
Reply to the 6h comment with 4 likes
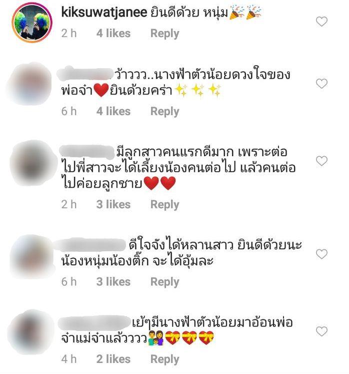pyautogui.click(x=164, y=112)
